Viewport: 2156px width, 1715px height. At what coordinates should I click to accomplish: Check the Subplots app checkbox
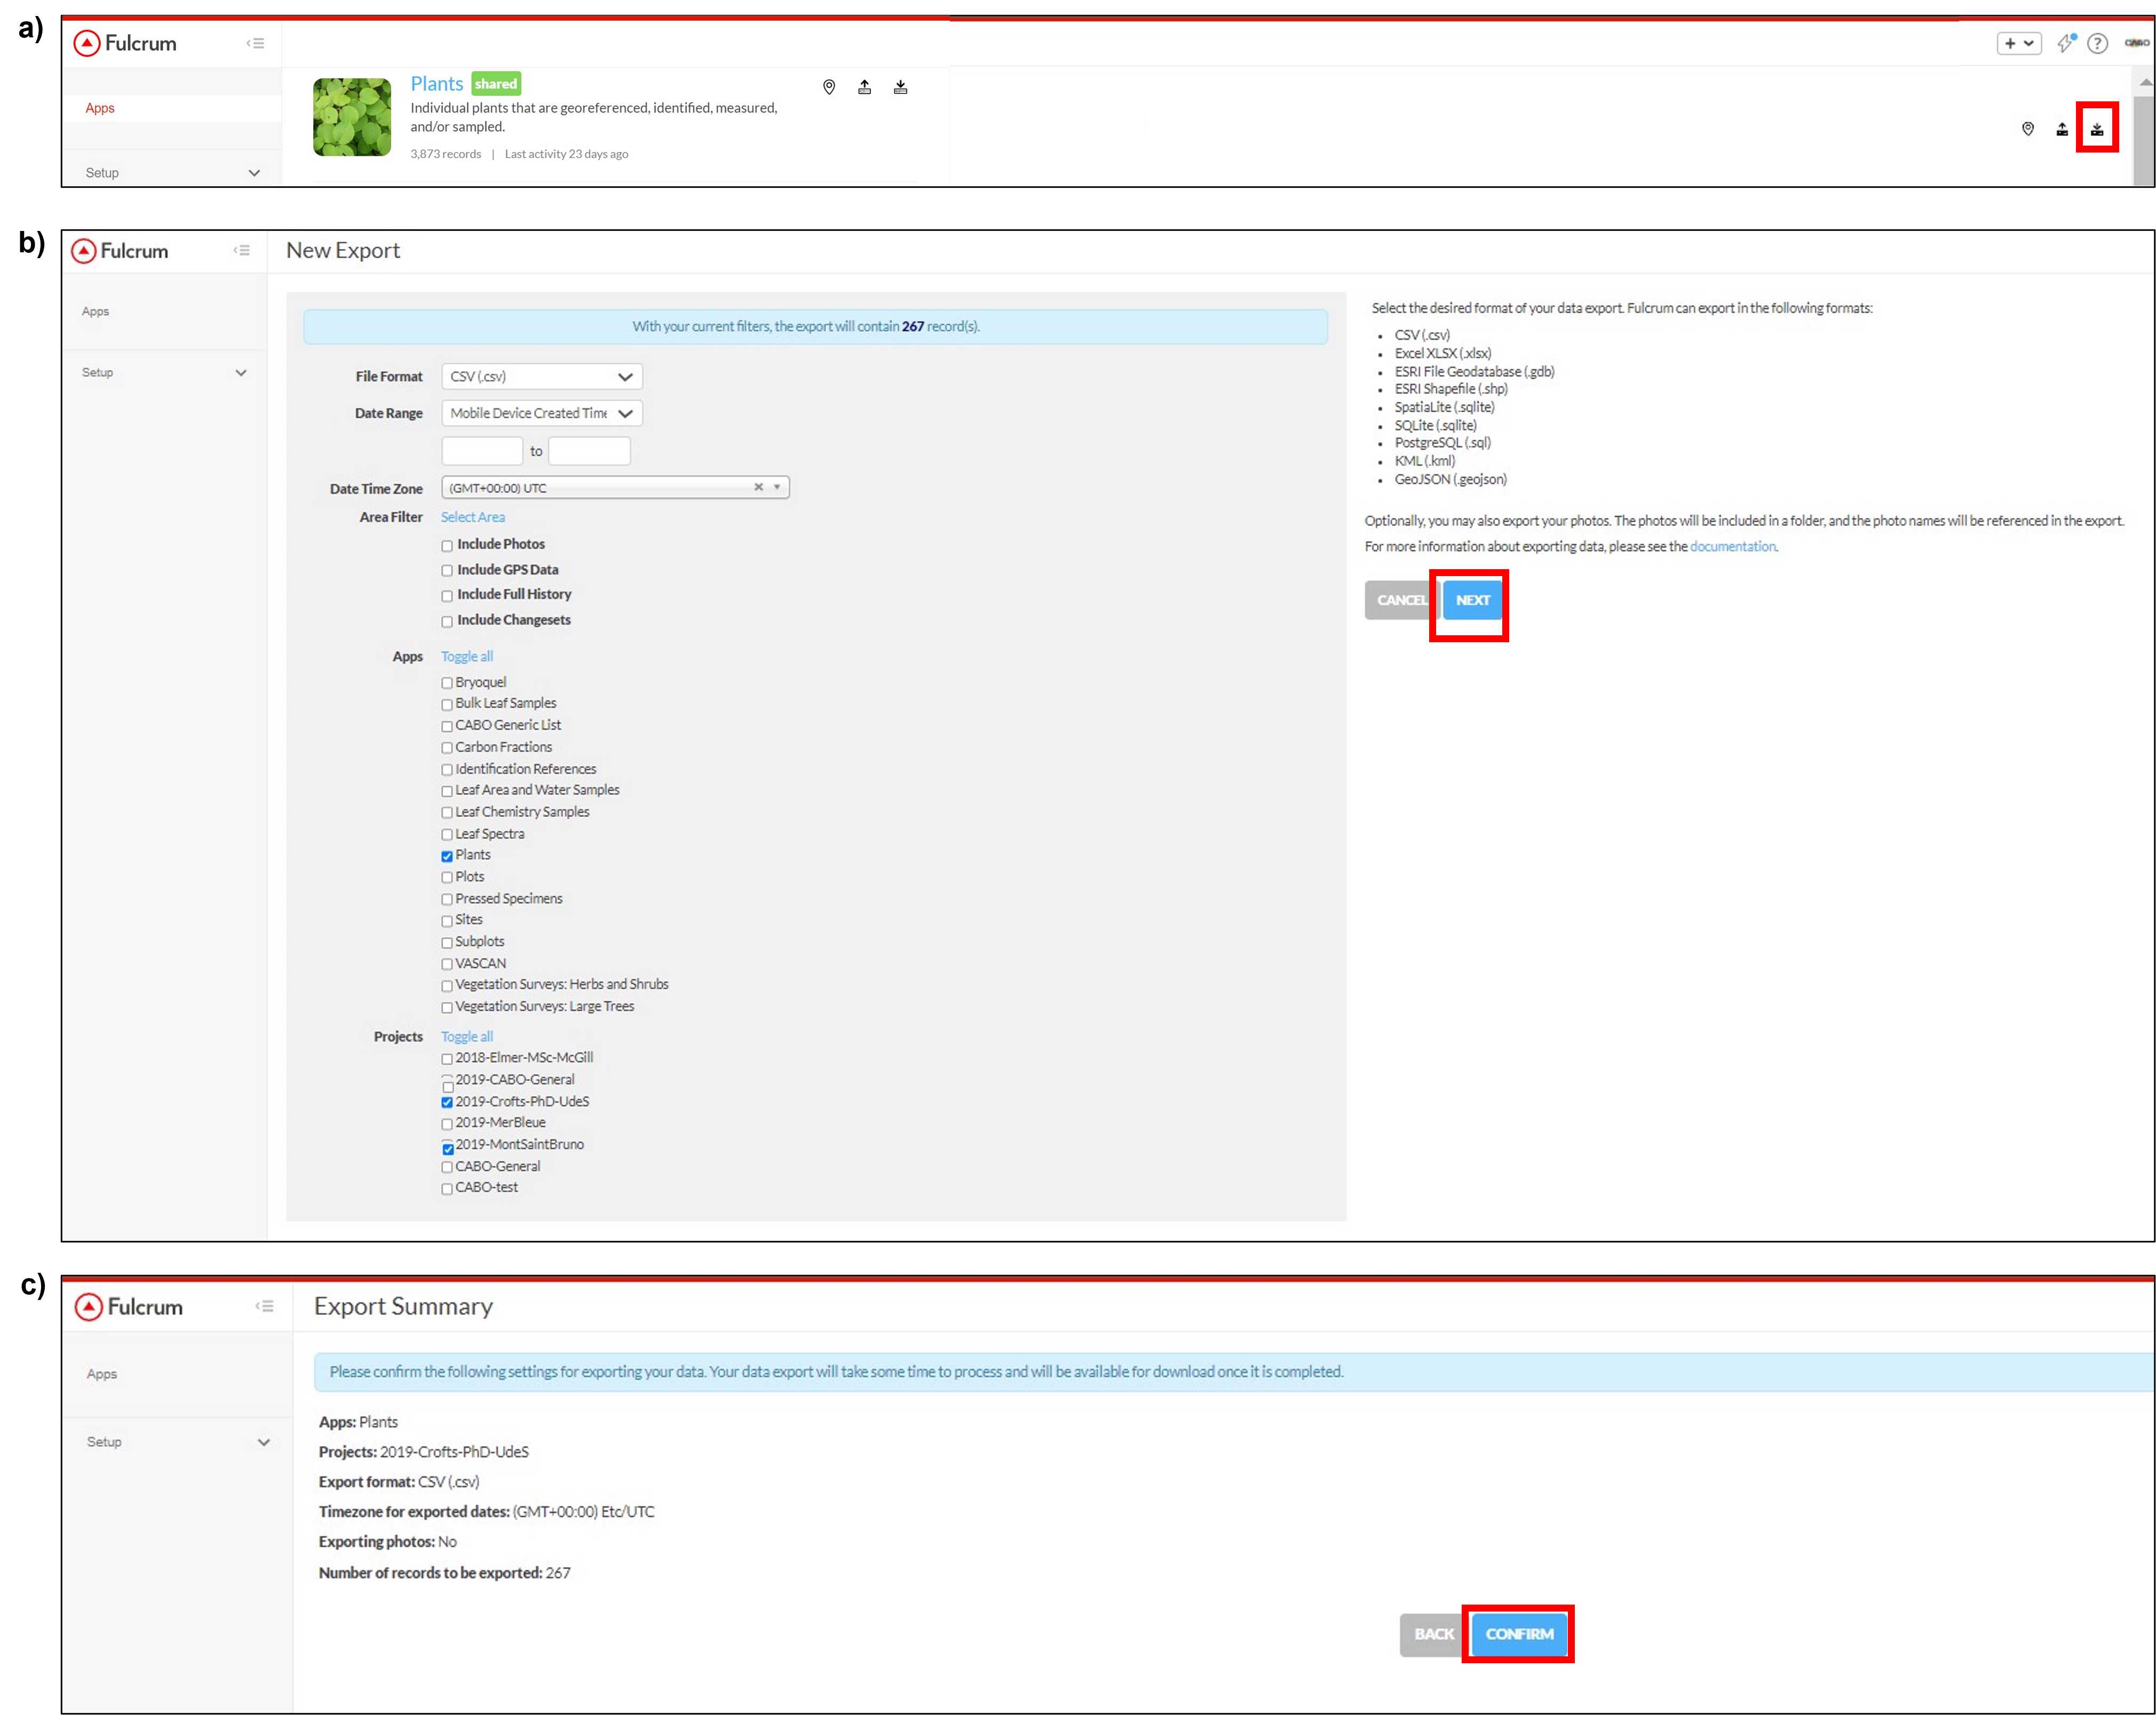point(447,943)
